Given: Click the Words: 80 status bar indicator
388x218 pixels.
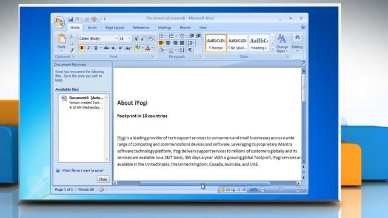Looking at the screenshot, I should [86, 190].
